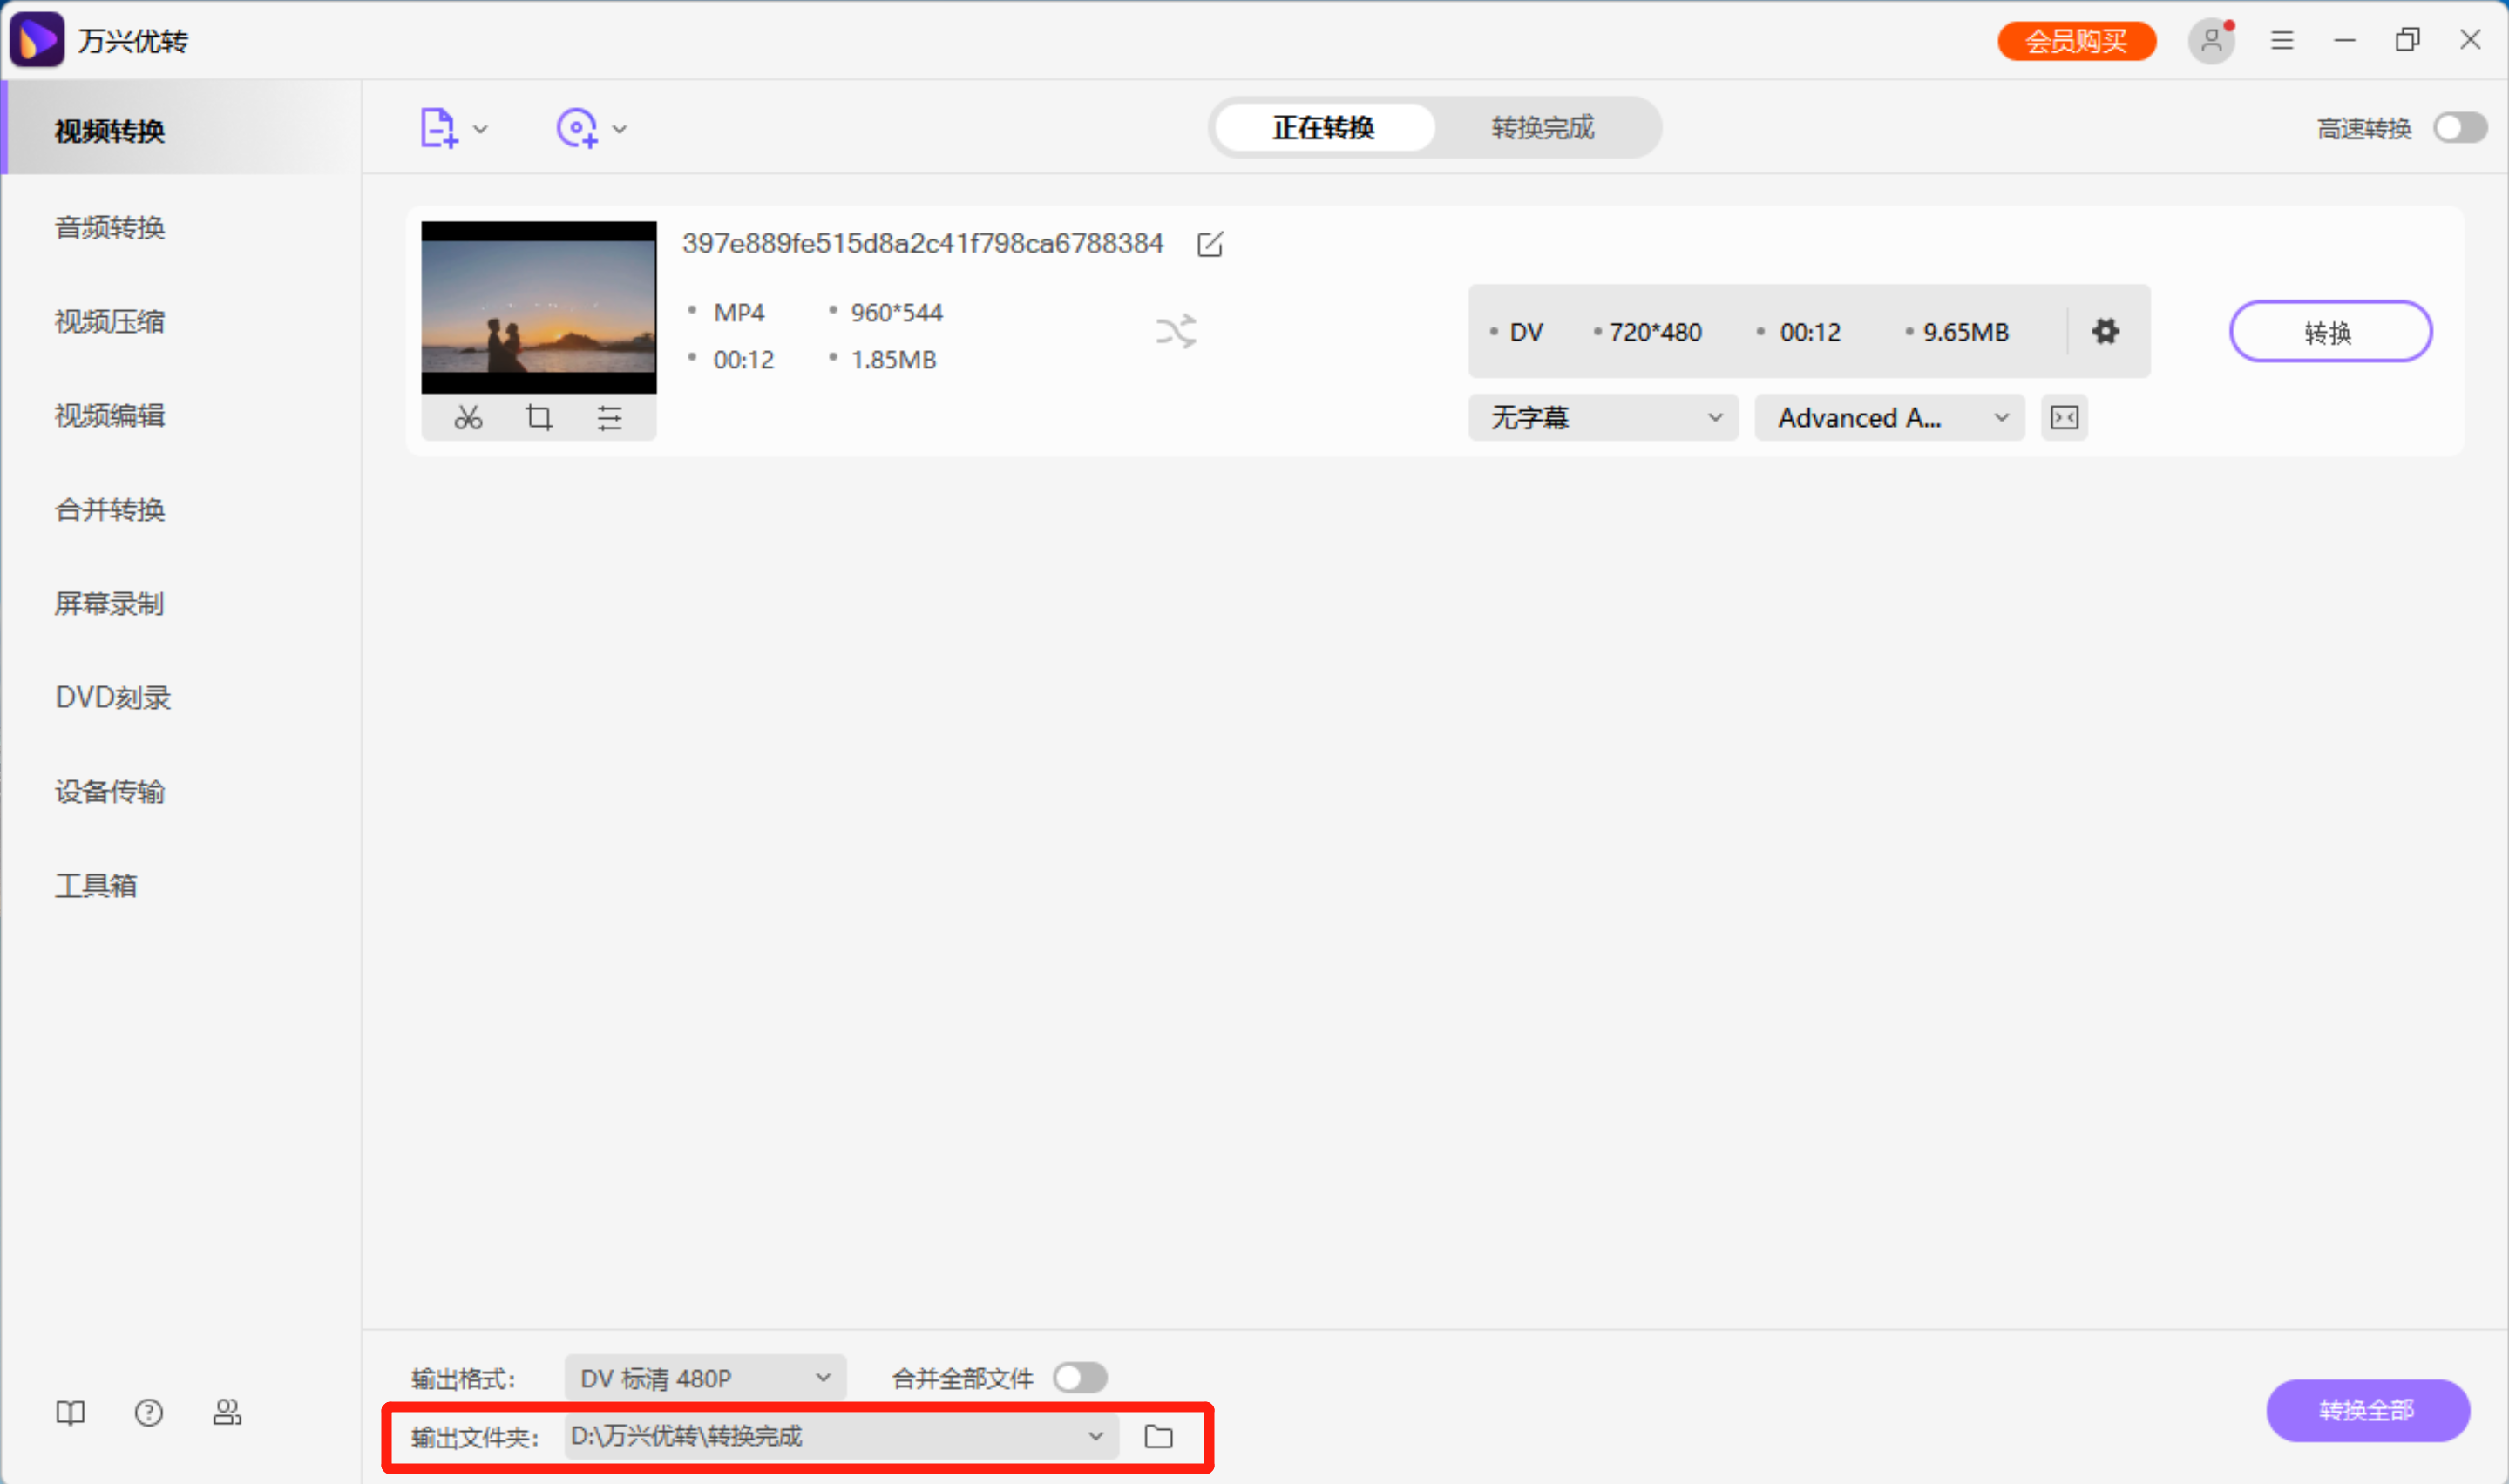Open effects adjustment sliders icon under thumbnail
This screenshot has height=1484, width=2509.
(609, 417)
